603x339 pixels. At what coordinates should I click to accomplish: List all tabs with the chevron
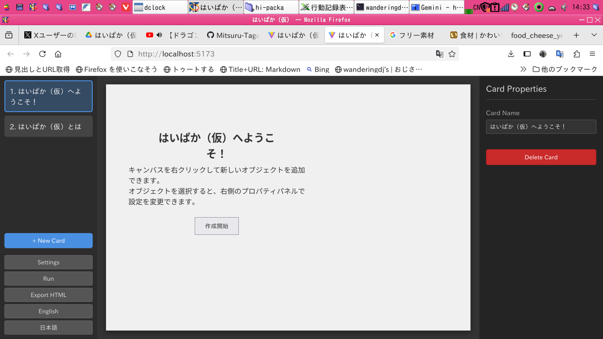click(x=594, y=35)
